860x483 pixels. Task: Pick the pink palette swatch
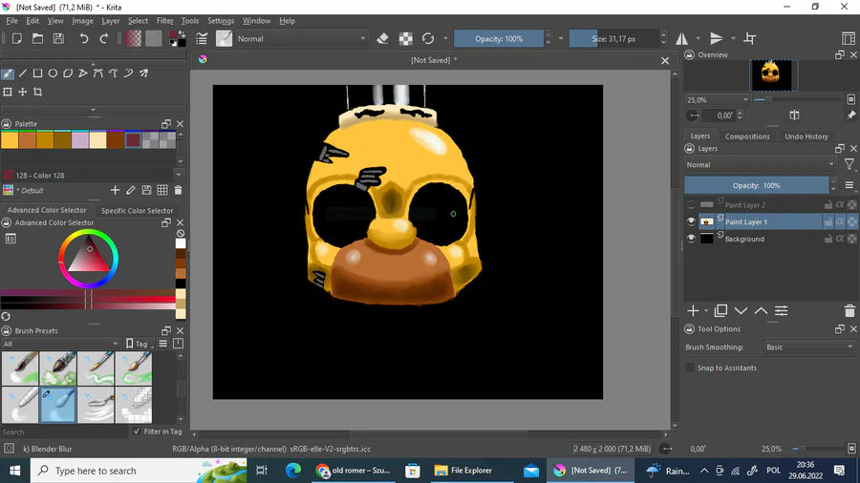(x=80, y=140)
